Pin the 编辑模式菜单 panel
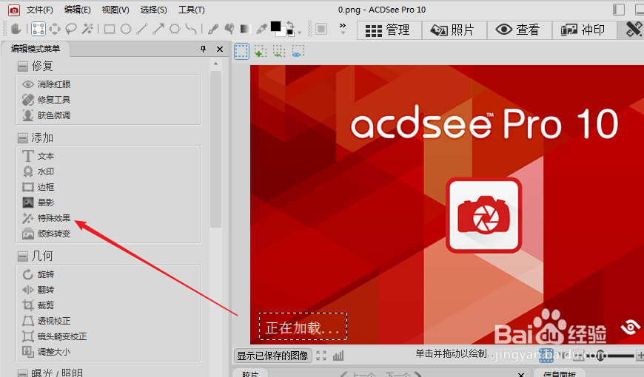The image size is (644, 377). click(x=203, y=49)
